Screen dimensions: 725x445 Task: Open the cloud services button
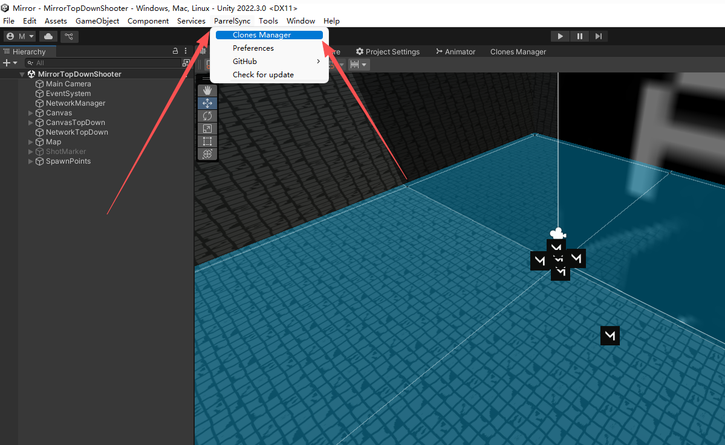click(x=48, y=36)
